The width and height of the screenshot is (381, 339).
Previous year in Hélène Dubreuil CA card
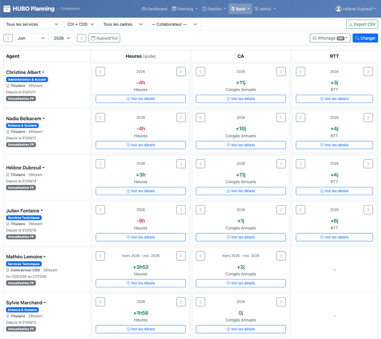tap(201, 164)
